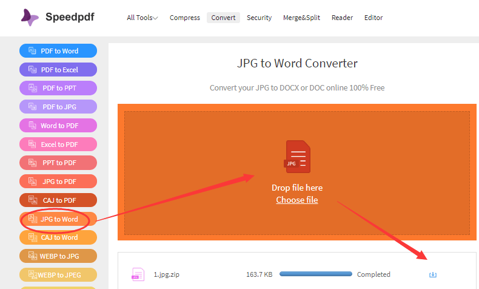Image resolution: width=479 pixels, height=289 pixels.
Task: Go to Merge&Split tools
Action: coord(301,18)
